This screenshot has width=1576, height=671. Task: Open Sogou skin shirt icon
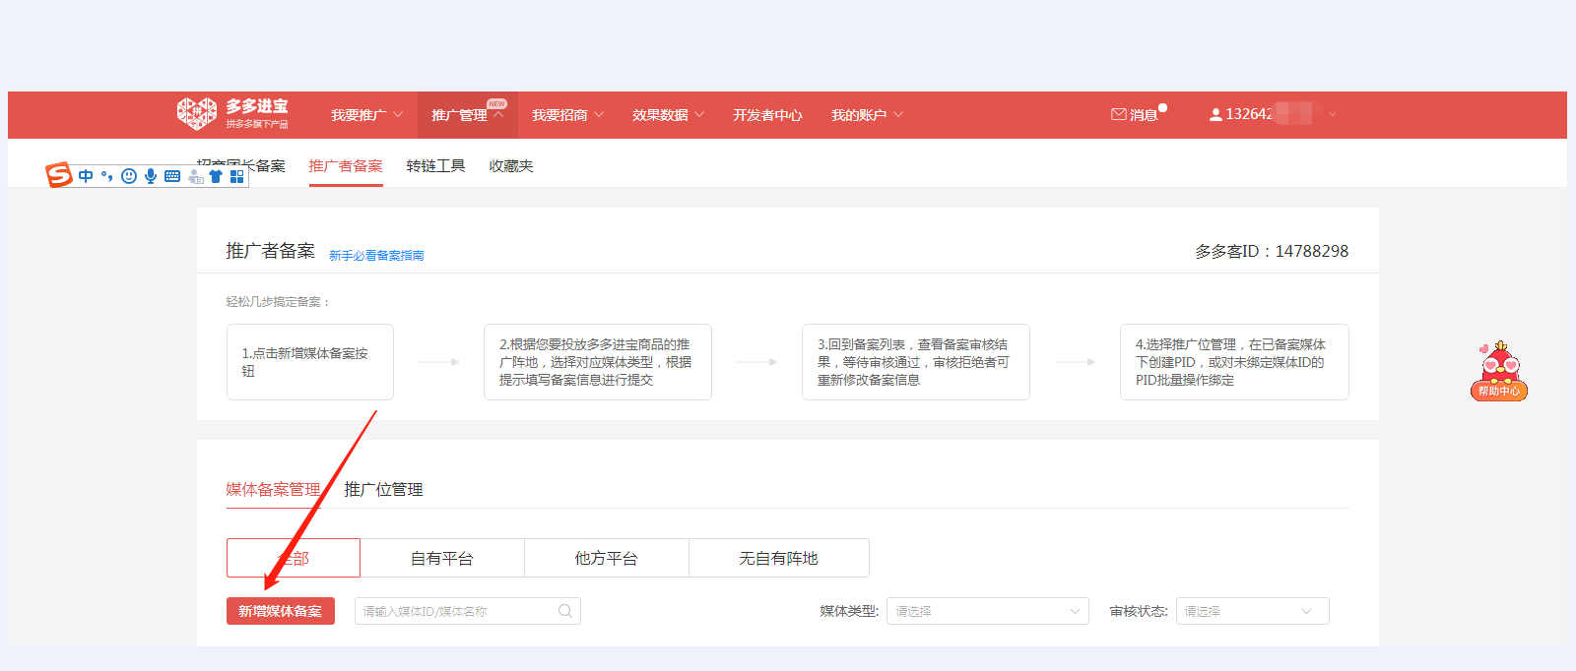(216, 176)
